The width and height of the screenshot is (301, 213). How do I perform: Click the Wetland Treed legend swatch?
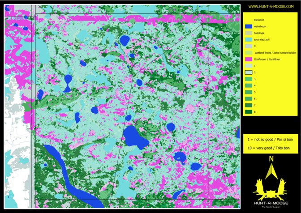click(249, 53)
